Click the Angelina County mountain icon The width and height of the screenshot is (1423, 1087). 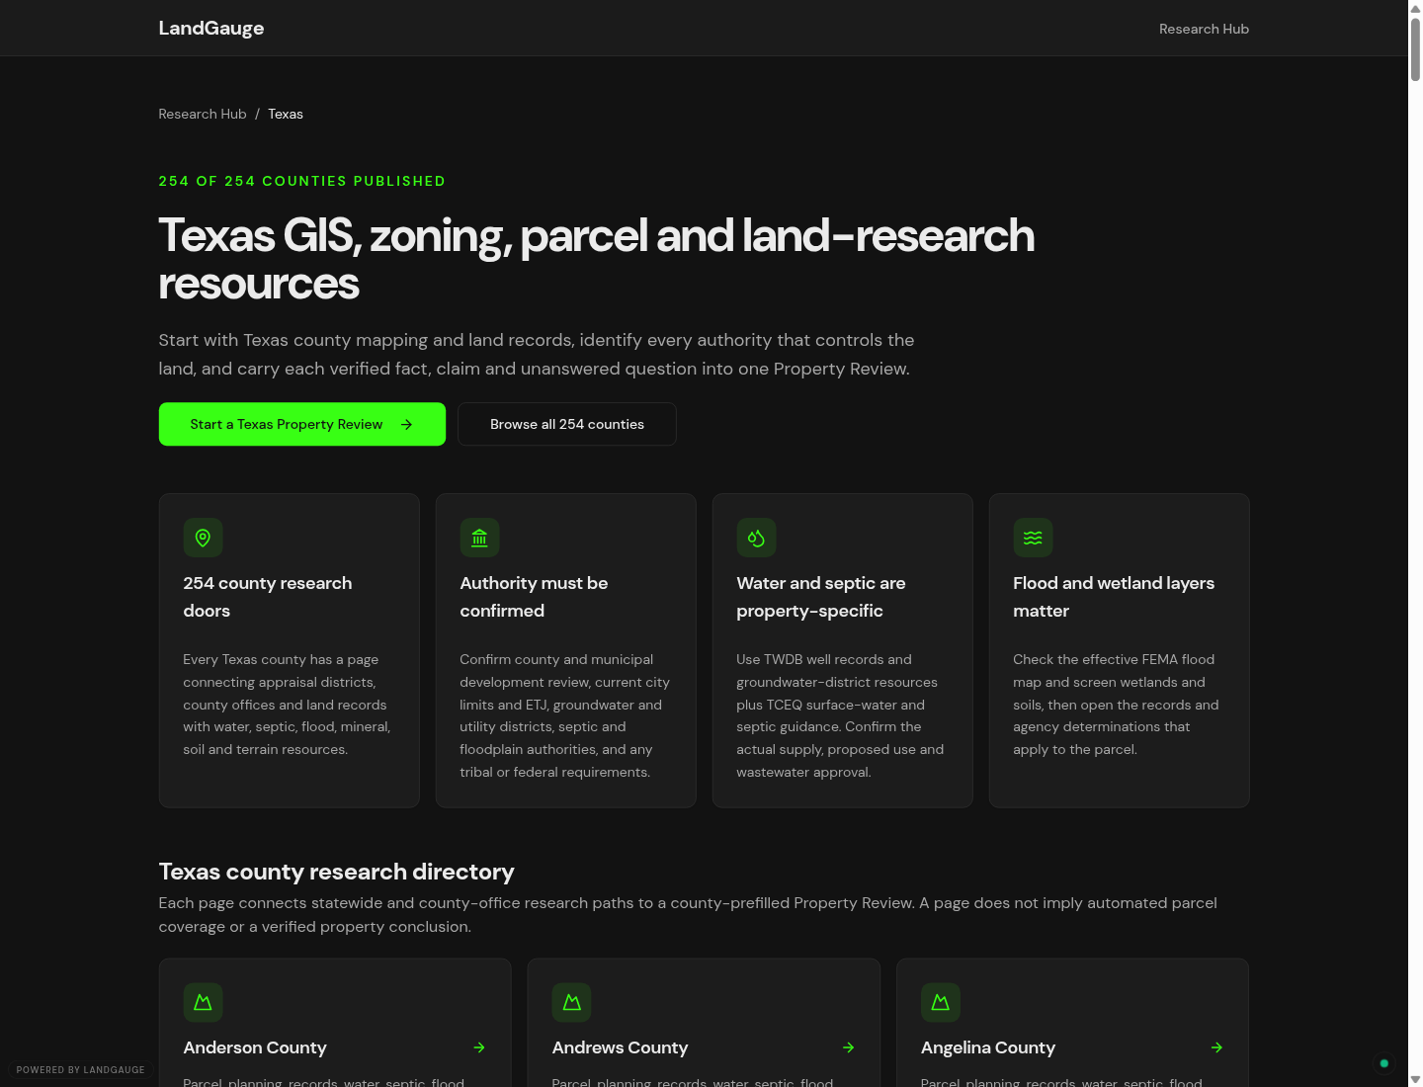click(940, 1002)
